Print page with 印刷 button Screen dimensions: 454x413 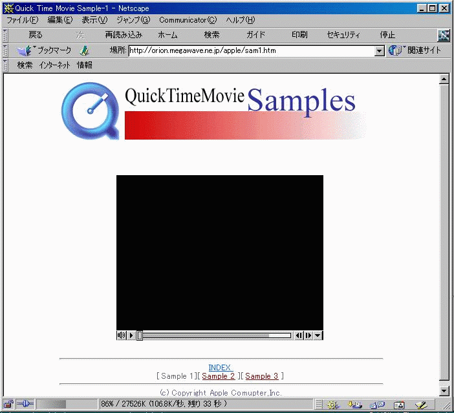[299, 35]
